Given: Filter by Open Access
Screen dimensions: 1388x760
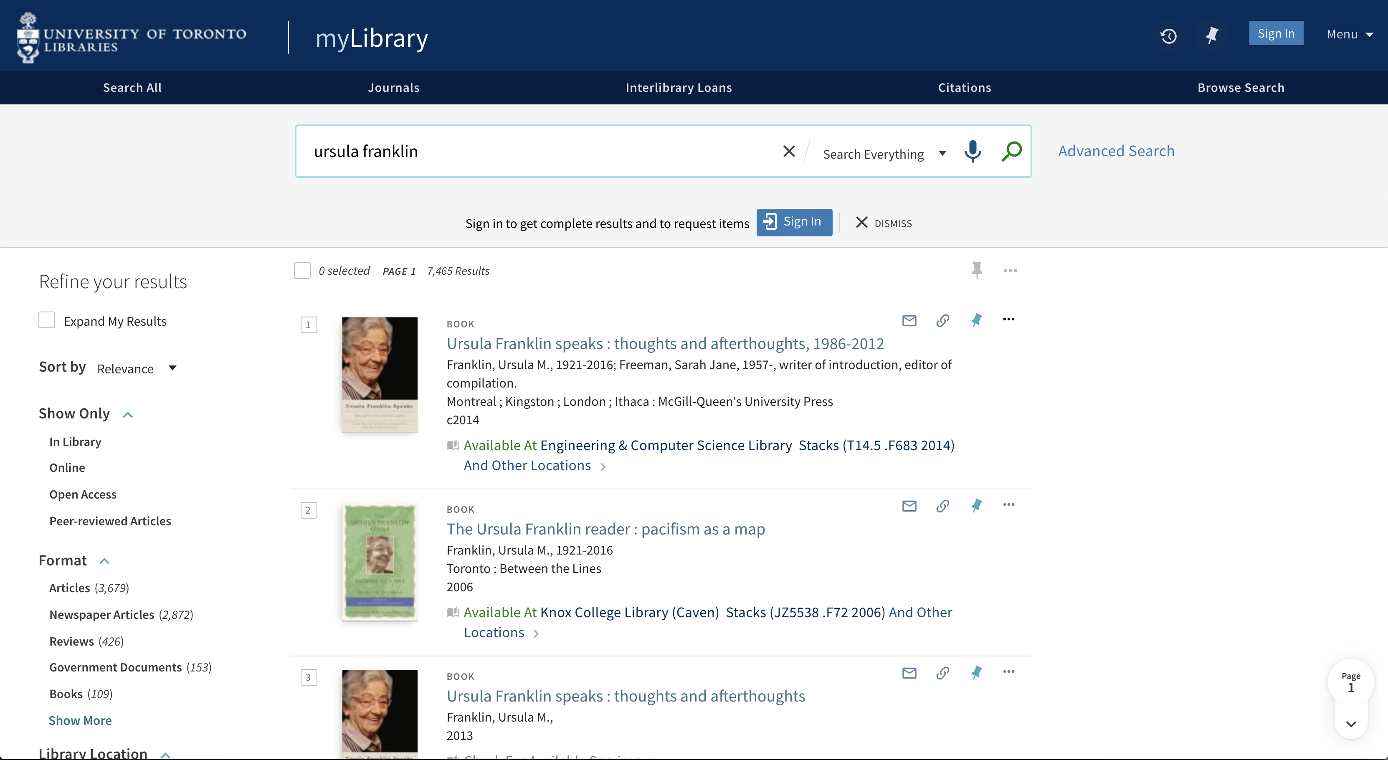Looking at the screenshot, I should coord(83,494).
